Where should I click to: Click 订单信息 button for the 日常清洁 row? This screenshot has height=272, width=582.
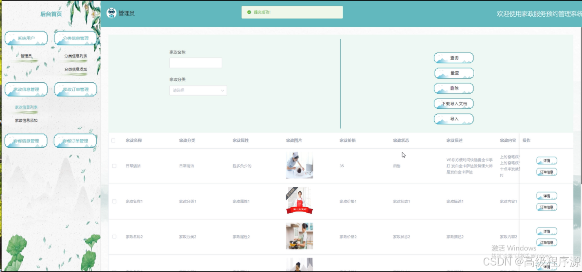click(546, 172)
